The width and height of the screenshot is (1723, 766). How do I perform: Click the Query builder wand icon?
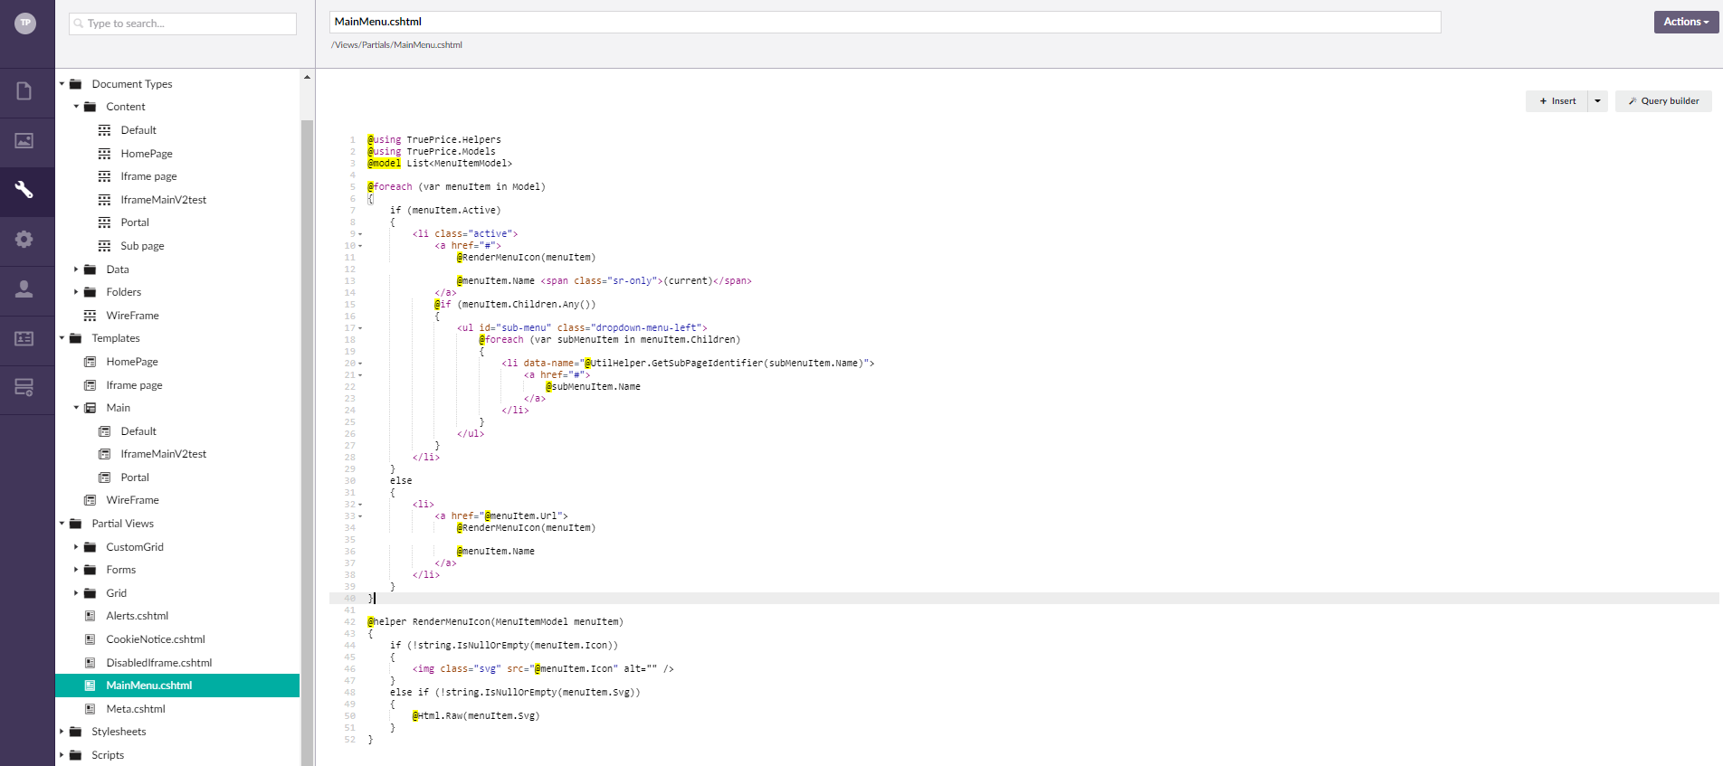[1633, 101]
